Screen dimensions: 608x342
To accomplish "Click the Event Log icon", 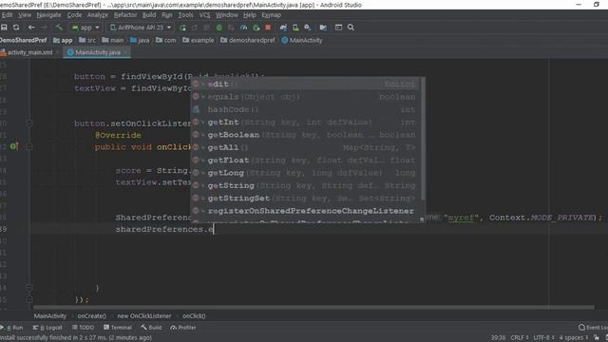I will tap(581, 328).
